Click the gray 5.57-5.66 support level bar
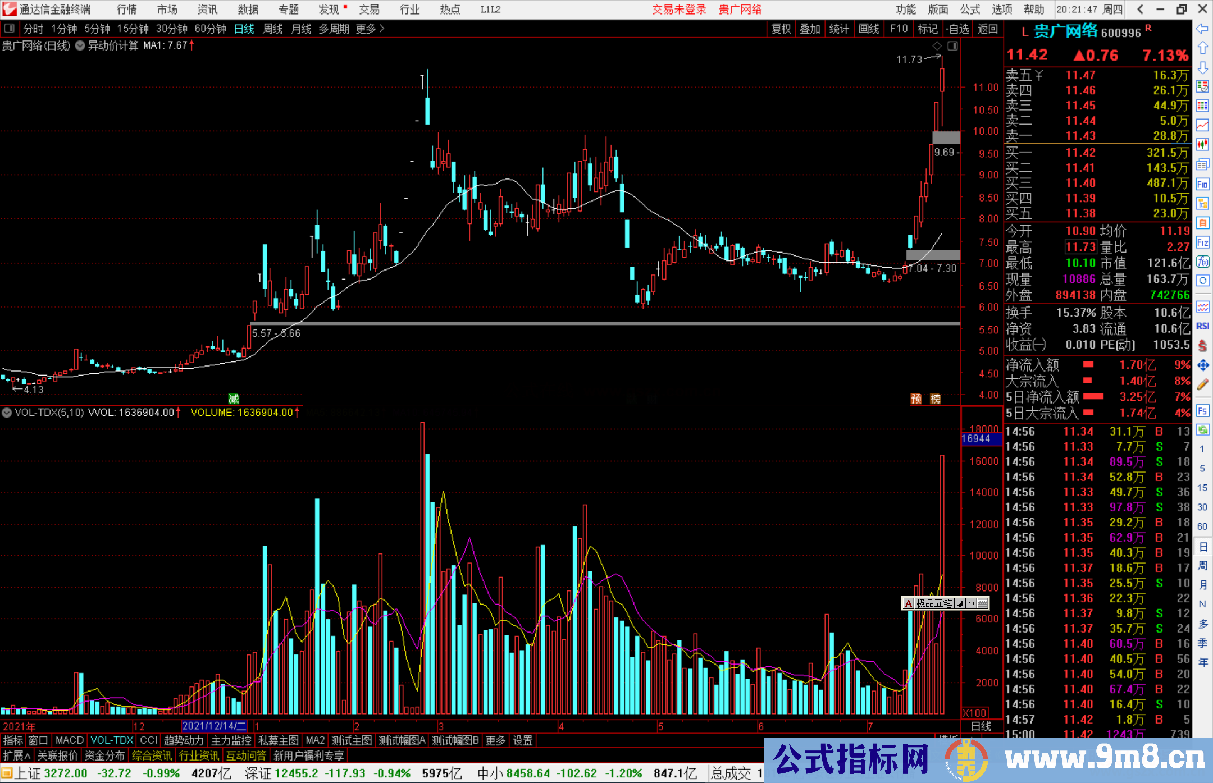The height and width of the screenshot is (783, 1213). tap(562, 323)
